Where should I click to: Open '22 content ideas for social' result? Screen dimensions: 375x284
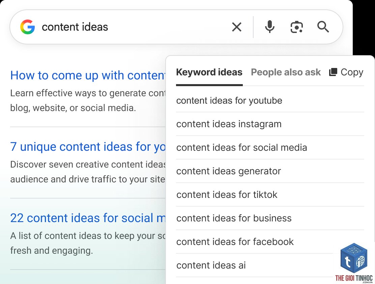(88, 218)
